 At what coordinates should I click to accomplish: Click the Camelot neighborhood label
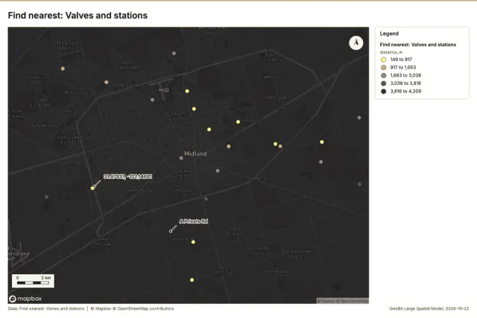(270, 77)
